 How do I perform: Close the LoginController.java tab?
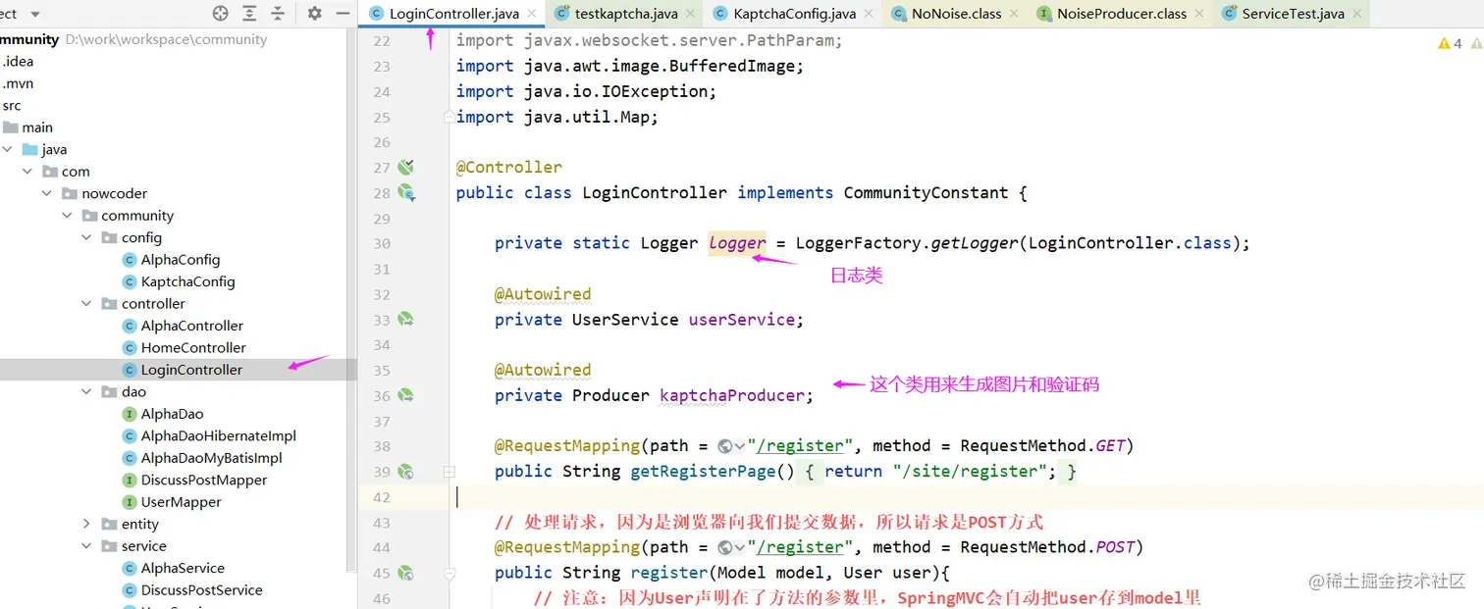(531, 14)
